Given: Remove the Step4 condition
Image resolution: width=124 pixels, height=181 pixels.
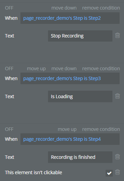Looking at the screenshot, I should pyautogui.click(x=101, y=129).
